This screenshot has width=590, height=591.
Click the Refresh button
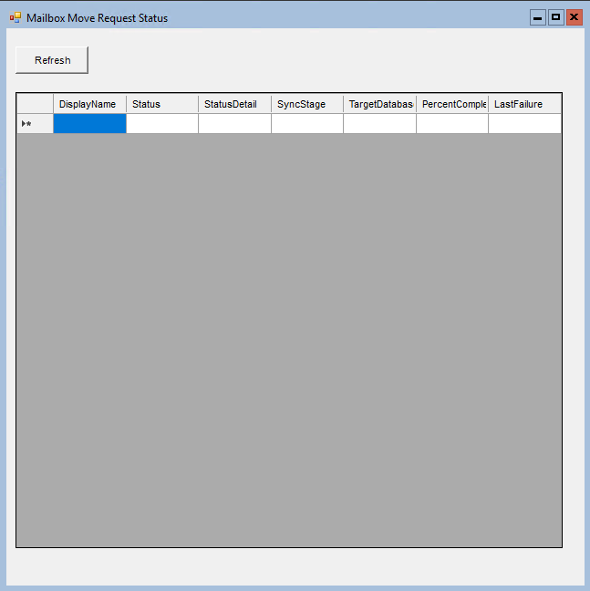(x=52, y=60)
